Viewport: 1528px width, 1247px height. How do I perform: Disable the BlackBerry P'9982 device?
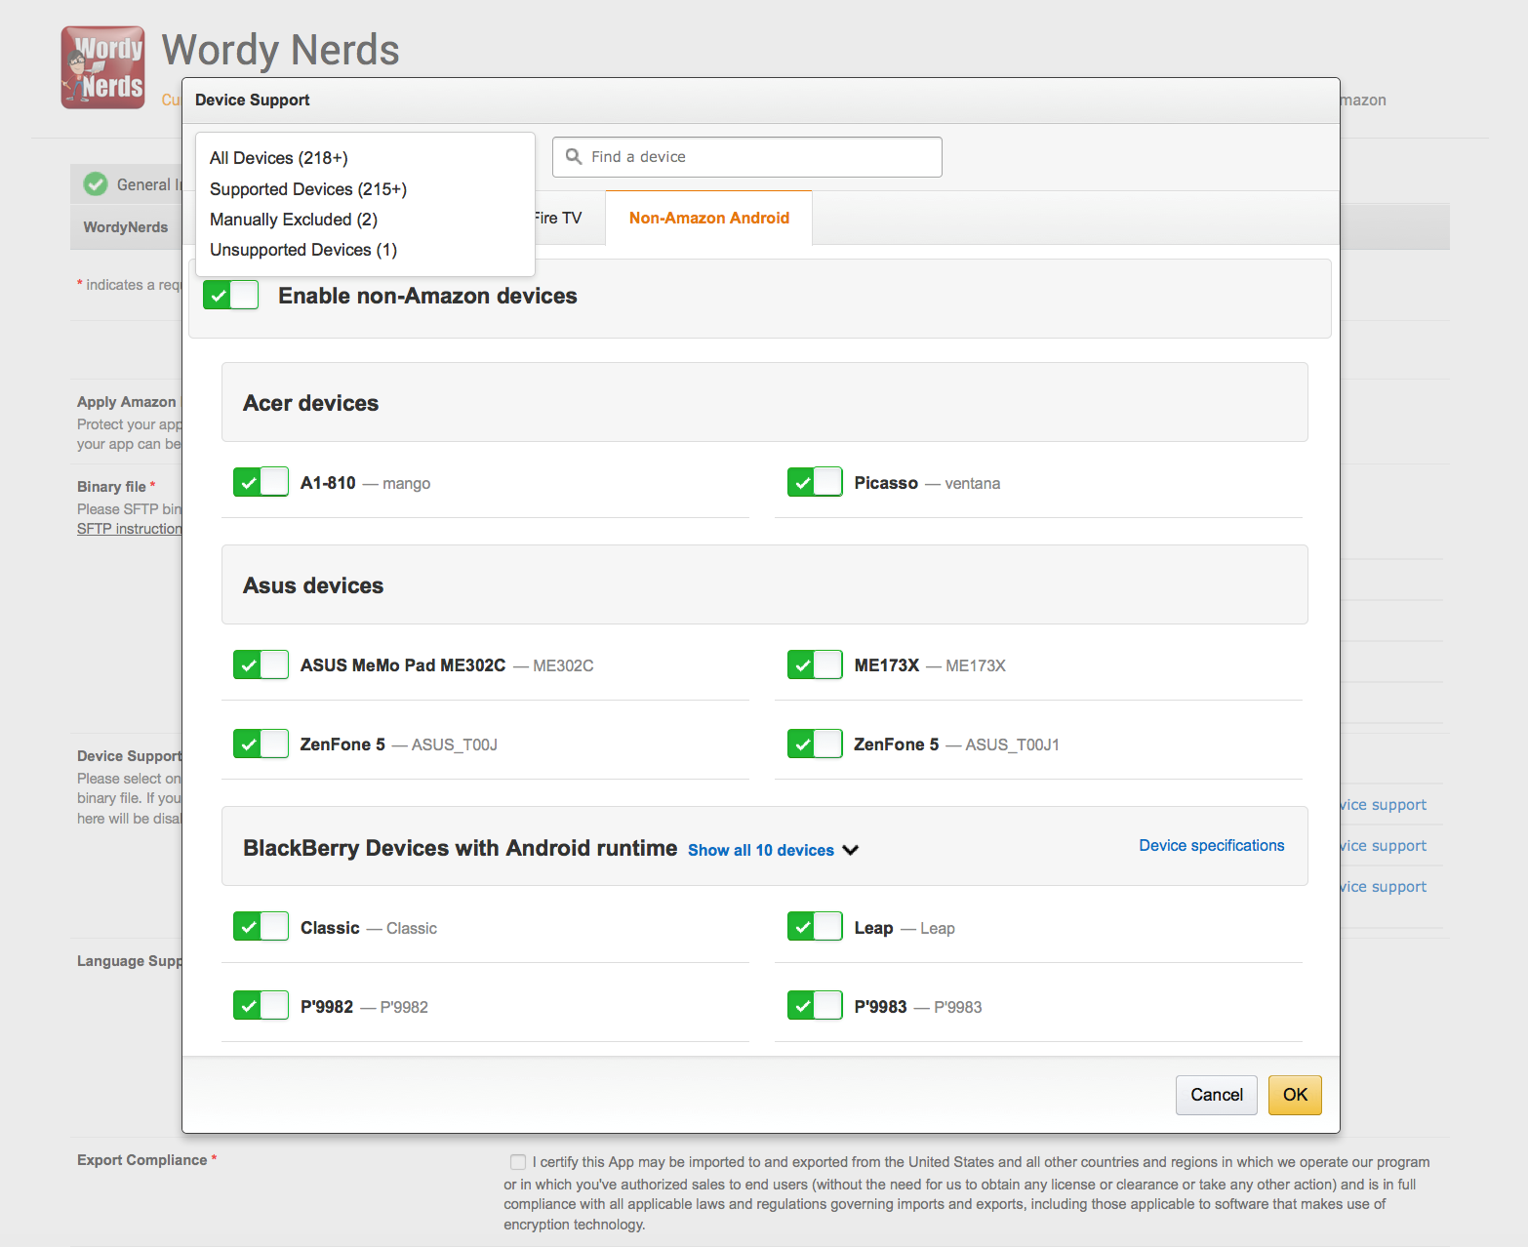pos(261,1006)
